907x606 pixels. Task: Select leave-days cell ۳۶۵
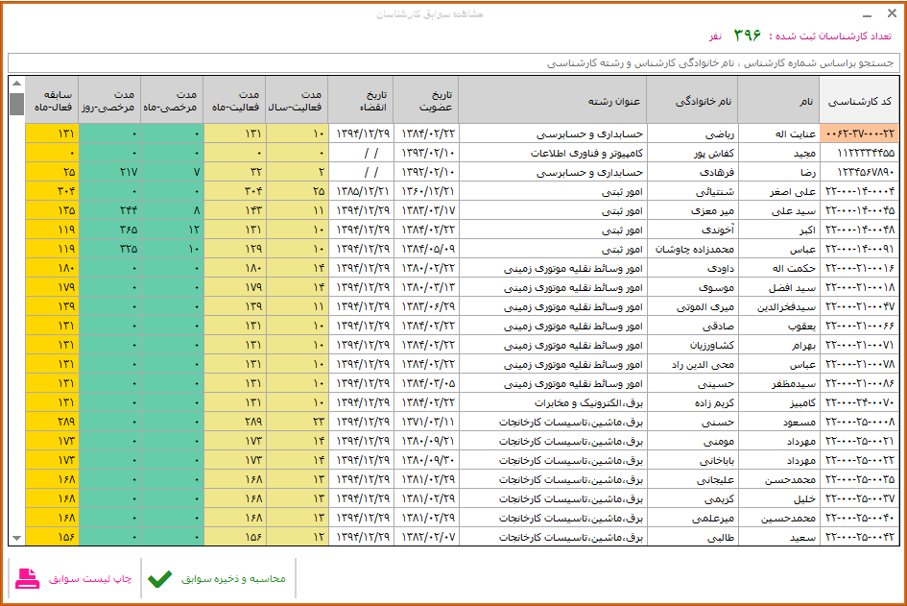click(x=109, y=230)
